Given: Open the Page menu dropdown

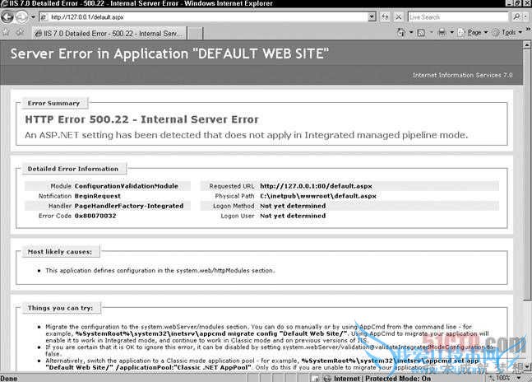Looking at the screenshot, I should (x=477, y=32).
